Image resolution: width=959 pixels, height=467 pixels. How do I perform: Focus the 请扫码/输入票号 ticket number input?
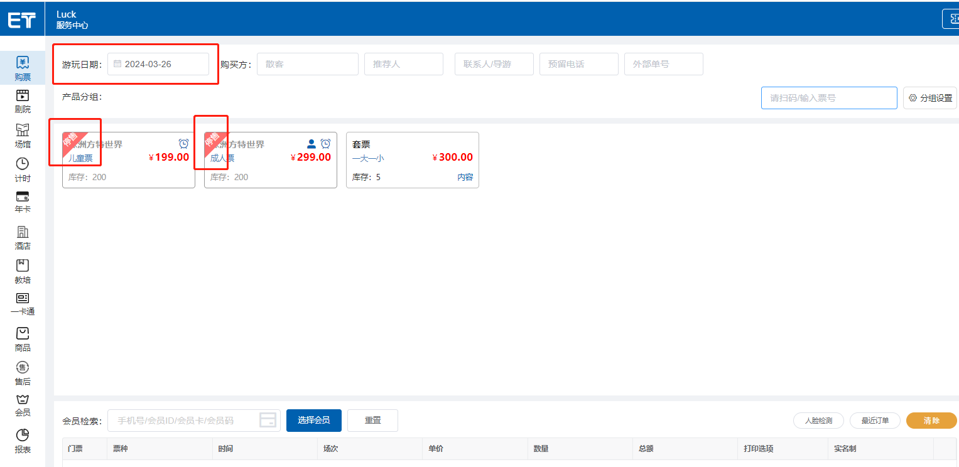[828, 98]
